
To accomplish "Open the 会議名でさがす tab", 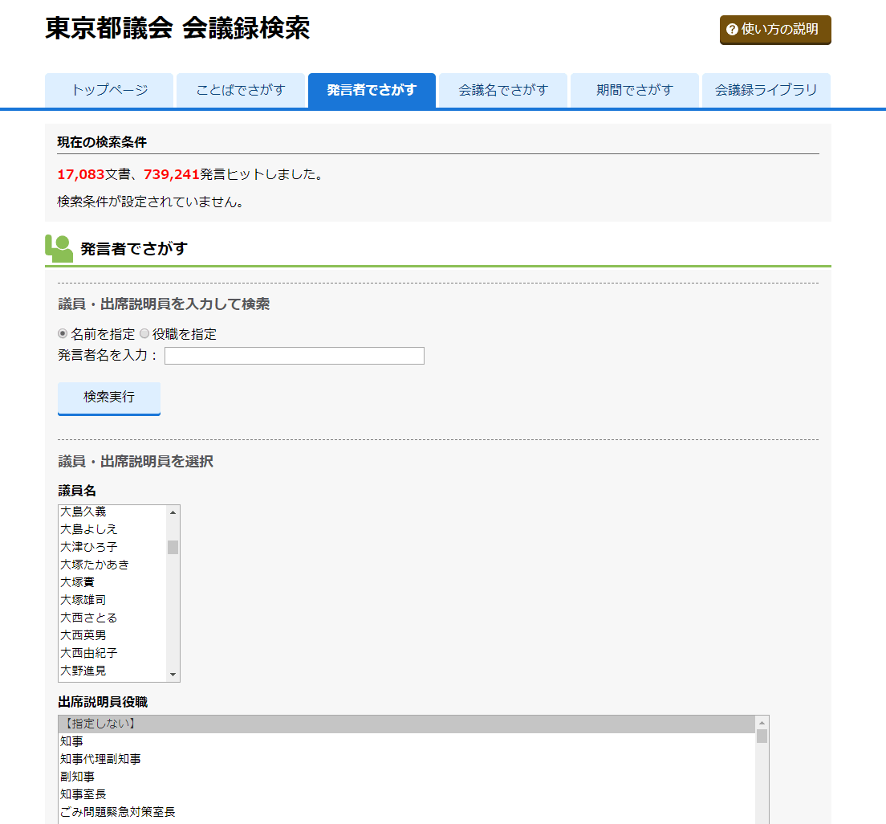I will click(x=503, y=90).
